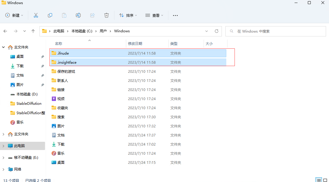Sort by 类型 column header
This screenshot has height=182, width=329.
pos(174,43)
